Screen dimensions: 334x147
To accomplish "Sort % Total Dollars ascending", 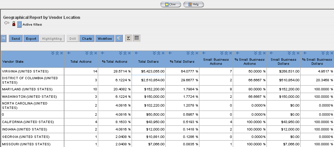I will (192, 53).
